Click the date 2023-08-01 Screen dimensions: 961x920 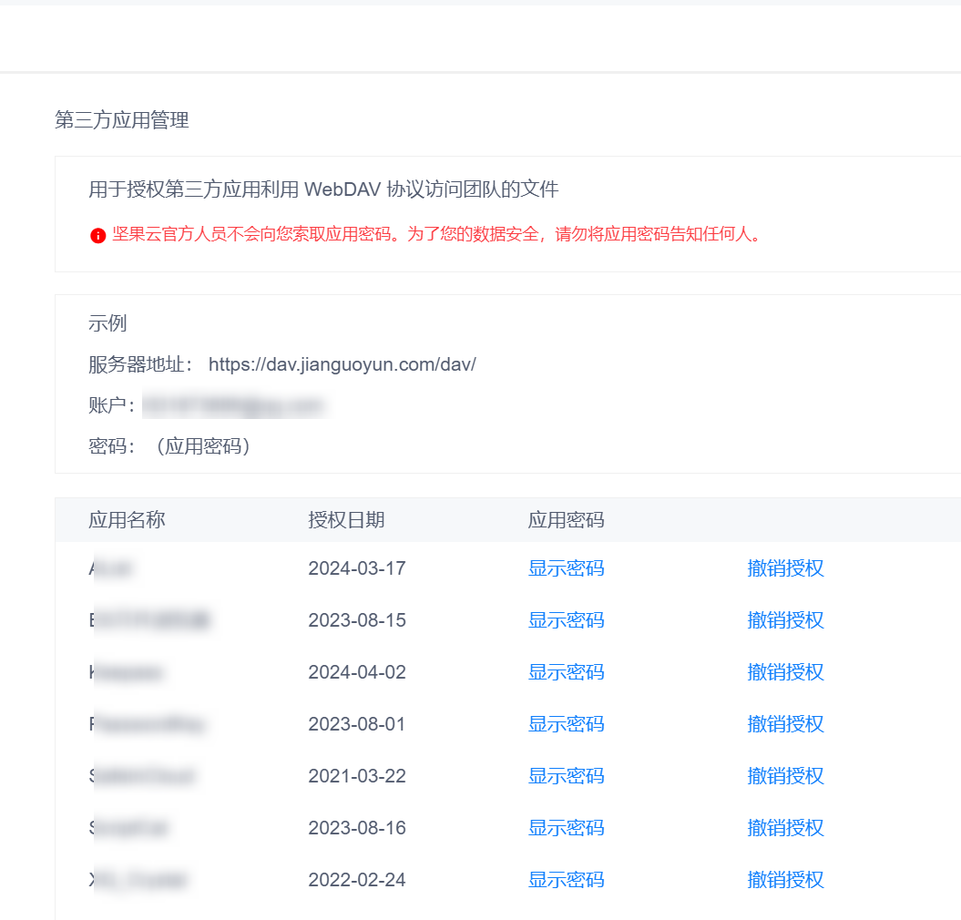(x=357, y=724)
